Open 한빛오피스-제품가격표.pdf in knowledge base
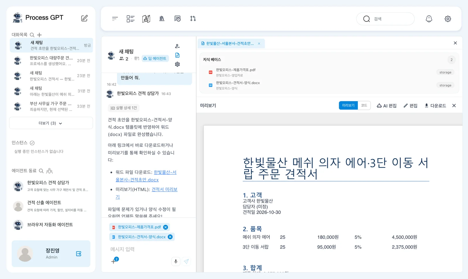 pos(329,72)
